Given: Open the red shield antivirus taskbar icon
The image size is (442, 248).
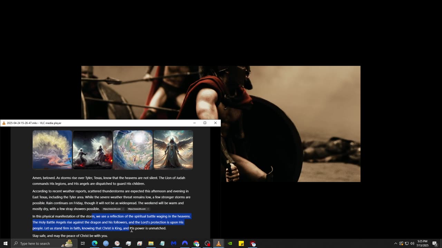Looking at the screenshot, I should 253,244.
